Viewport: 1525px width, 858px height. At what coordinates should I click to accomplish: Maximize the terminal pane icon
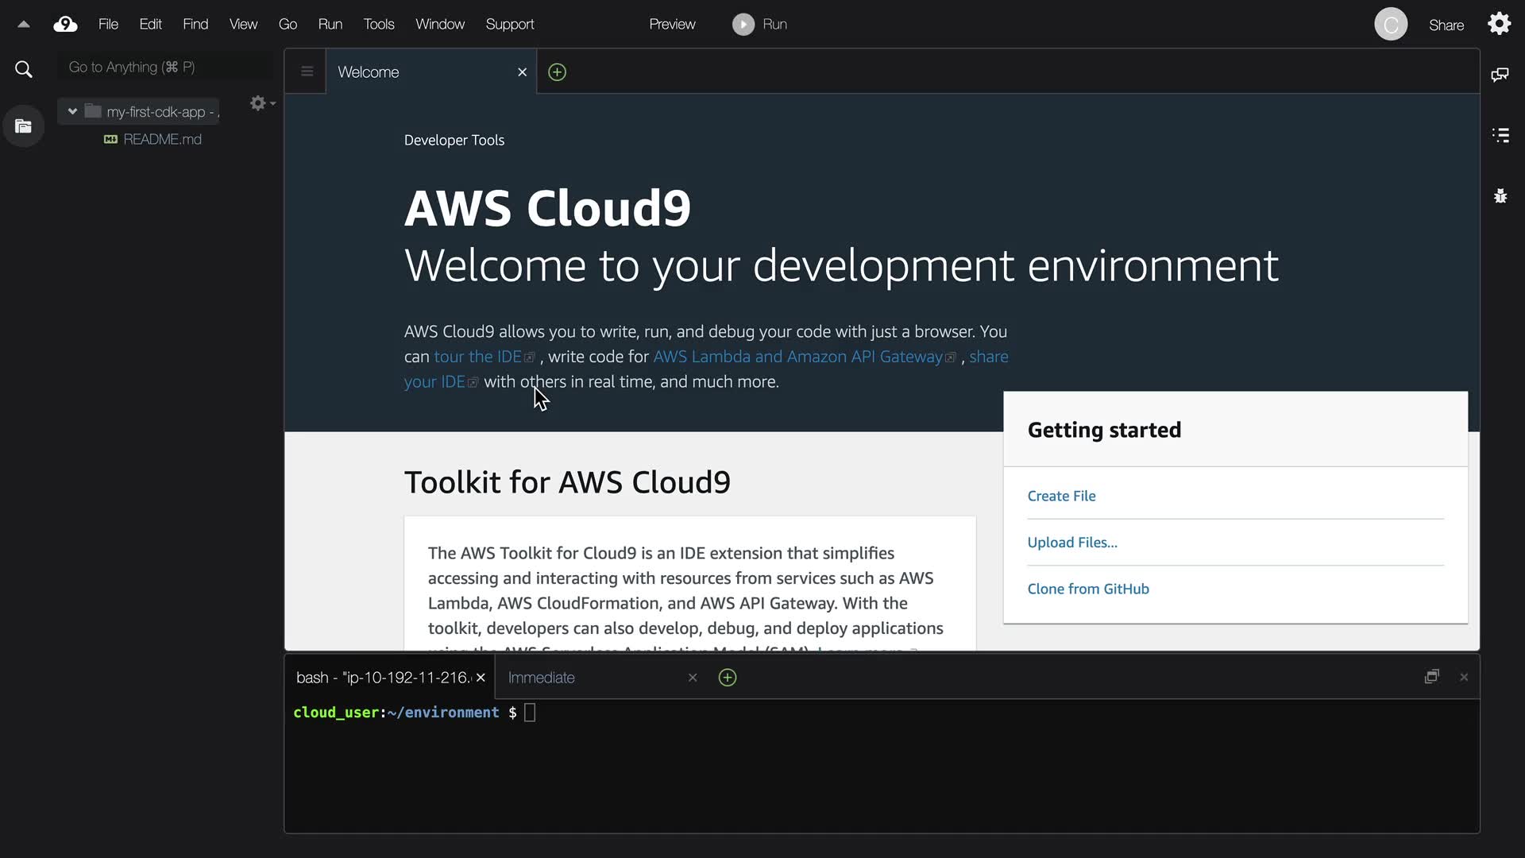coord(1431,677)
